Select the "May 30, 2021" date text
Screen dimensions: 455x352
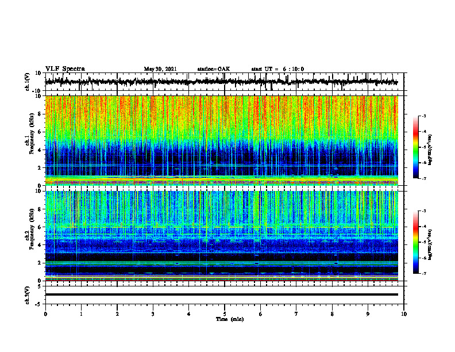(160, 69)
